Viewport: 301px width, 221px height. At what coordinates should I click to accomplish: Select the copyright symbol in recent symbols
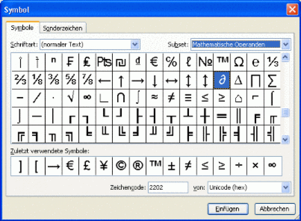[120, 166]
